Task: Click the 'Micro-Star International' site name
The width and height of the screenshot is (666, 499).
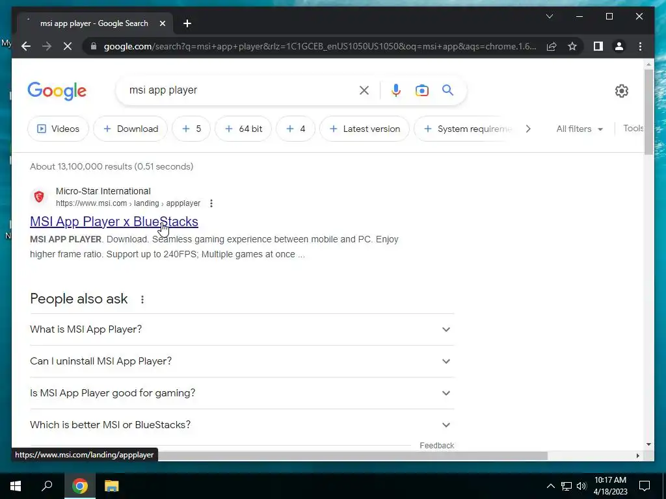Action: click(x=103, y=191)
